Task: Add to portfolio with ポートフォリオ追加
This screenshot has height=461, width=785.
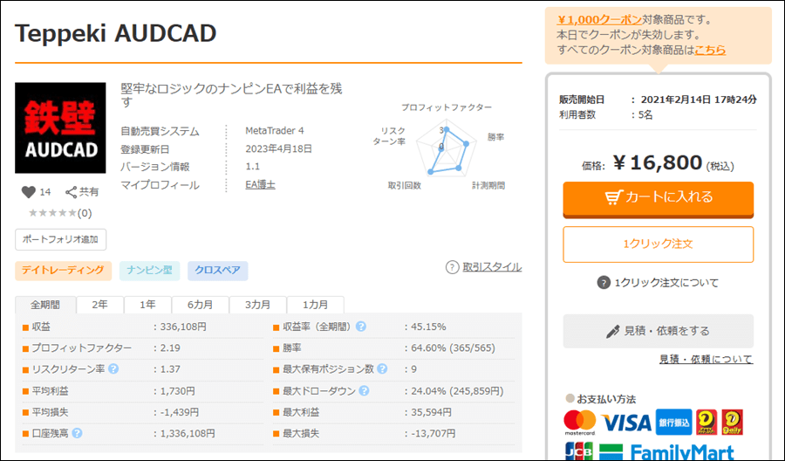Action: pos(60,239)
